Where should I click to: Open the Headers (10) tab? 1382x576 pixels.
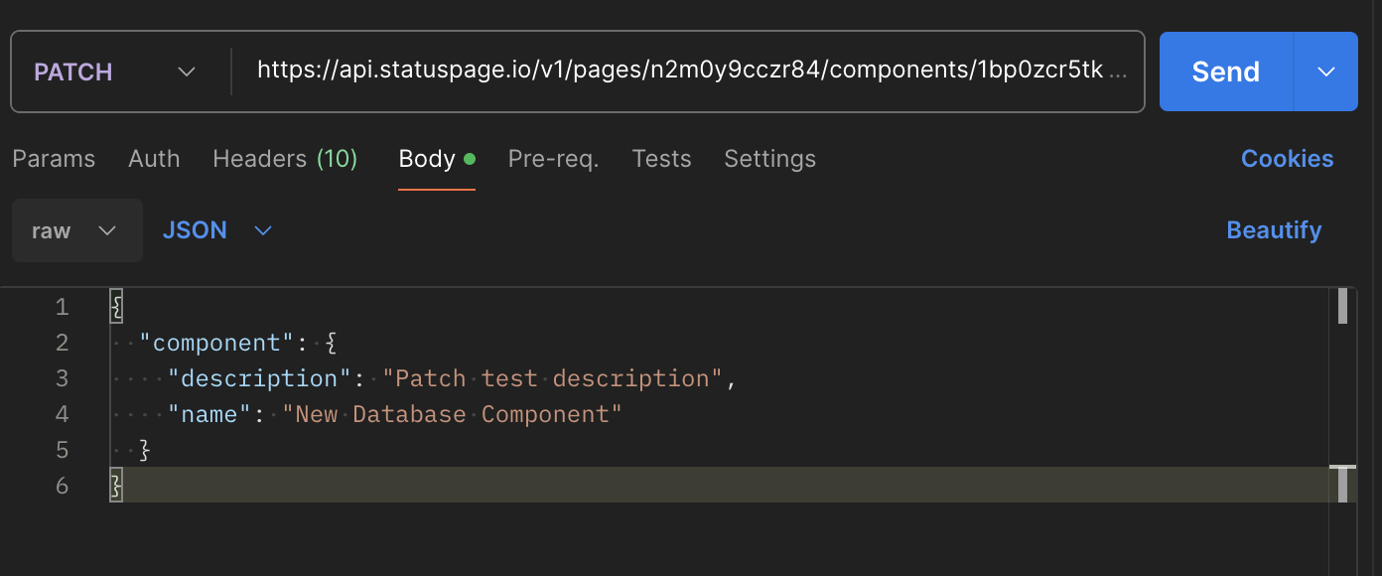[285, 159]
